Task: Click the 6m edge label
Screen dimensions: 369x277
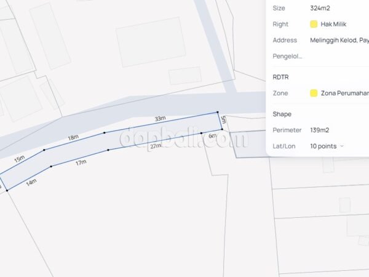Action: (212, 135)
